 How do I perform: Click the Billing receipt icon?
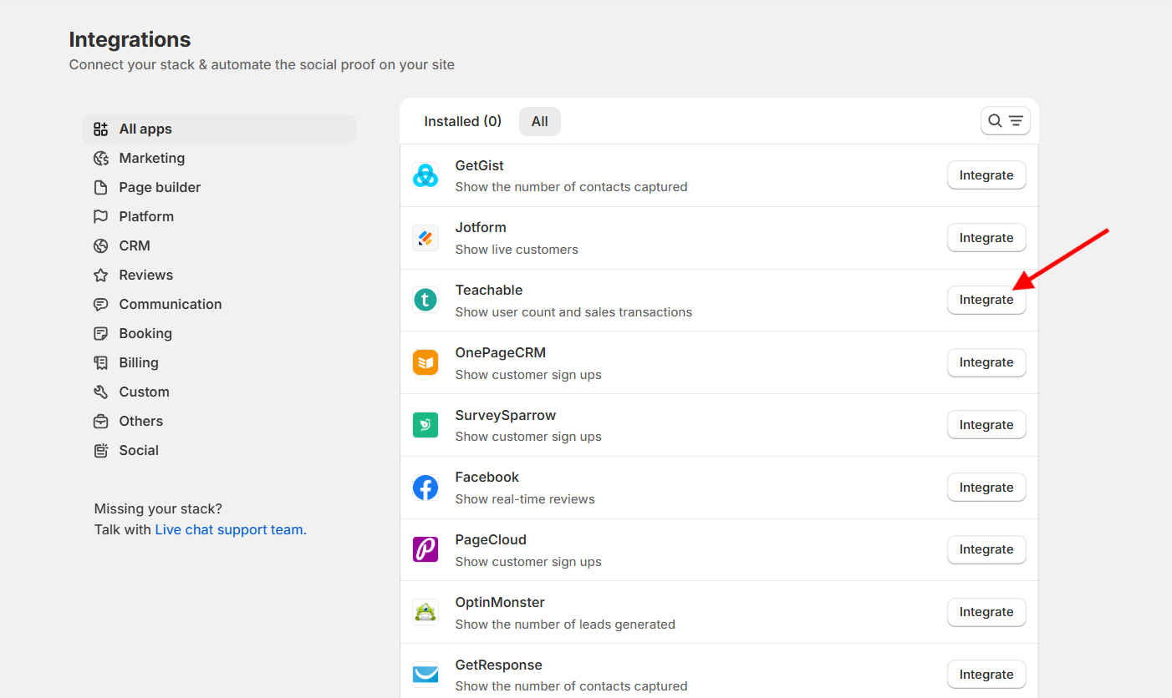100,362
